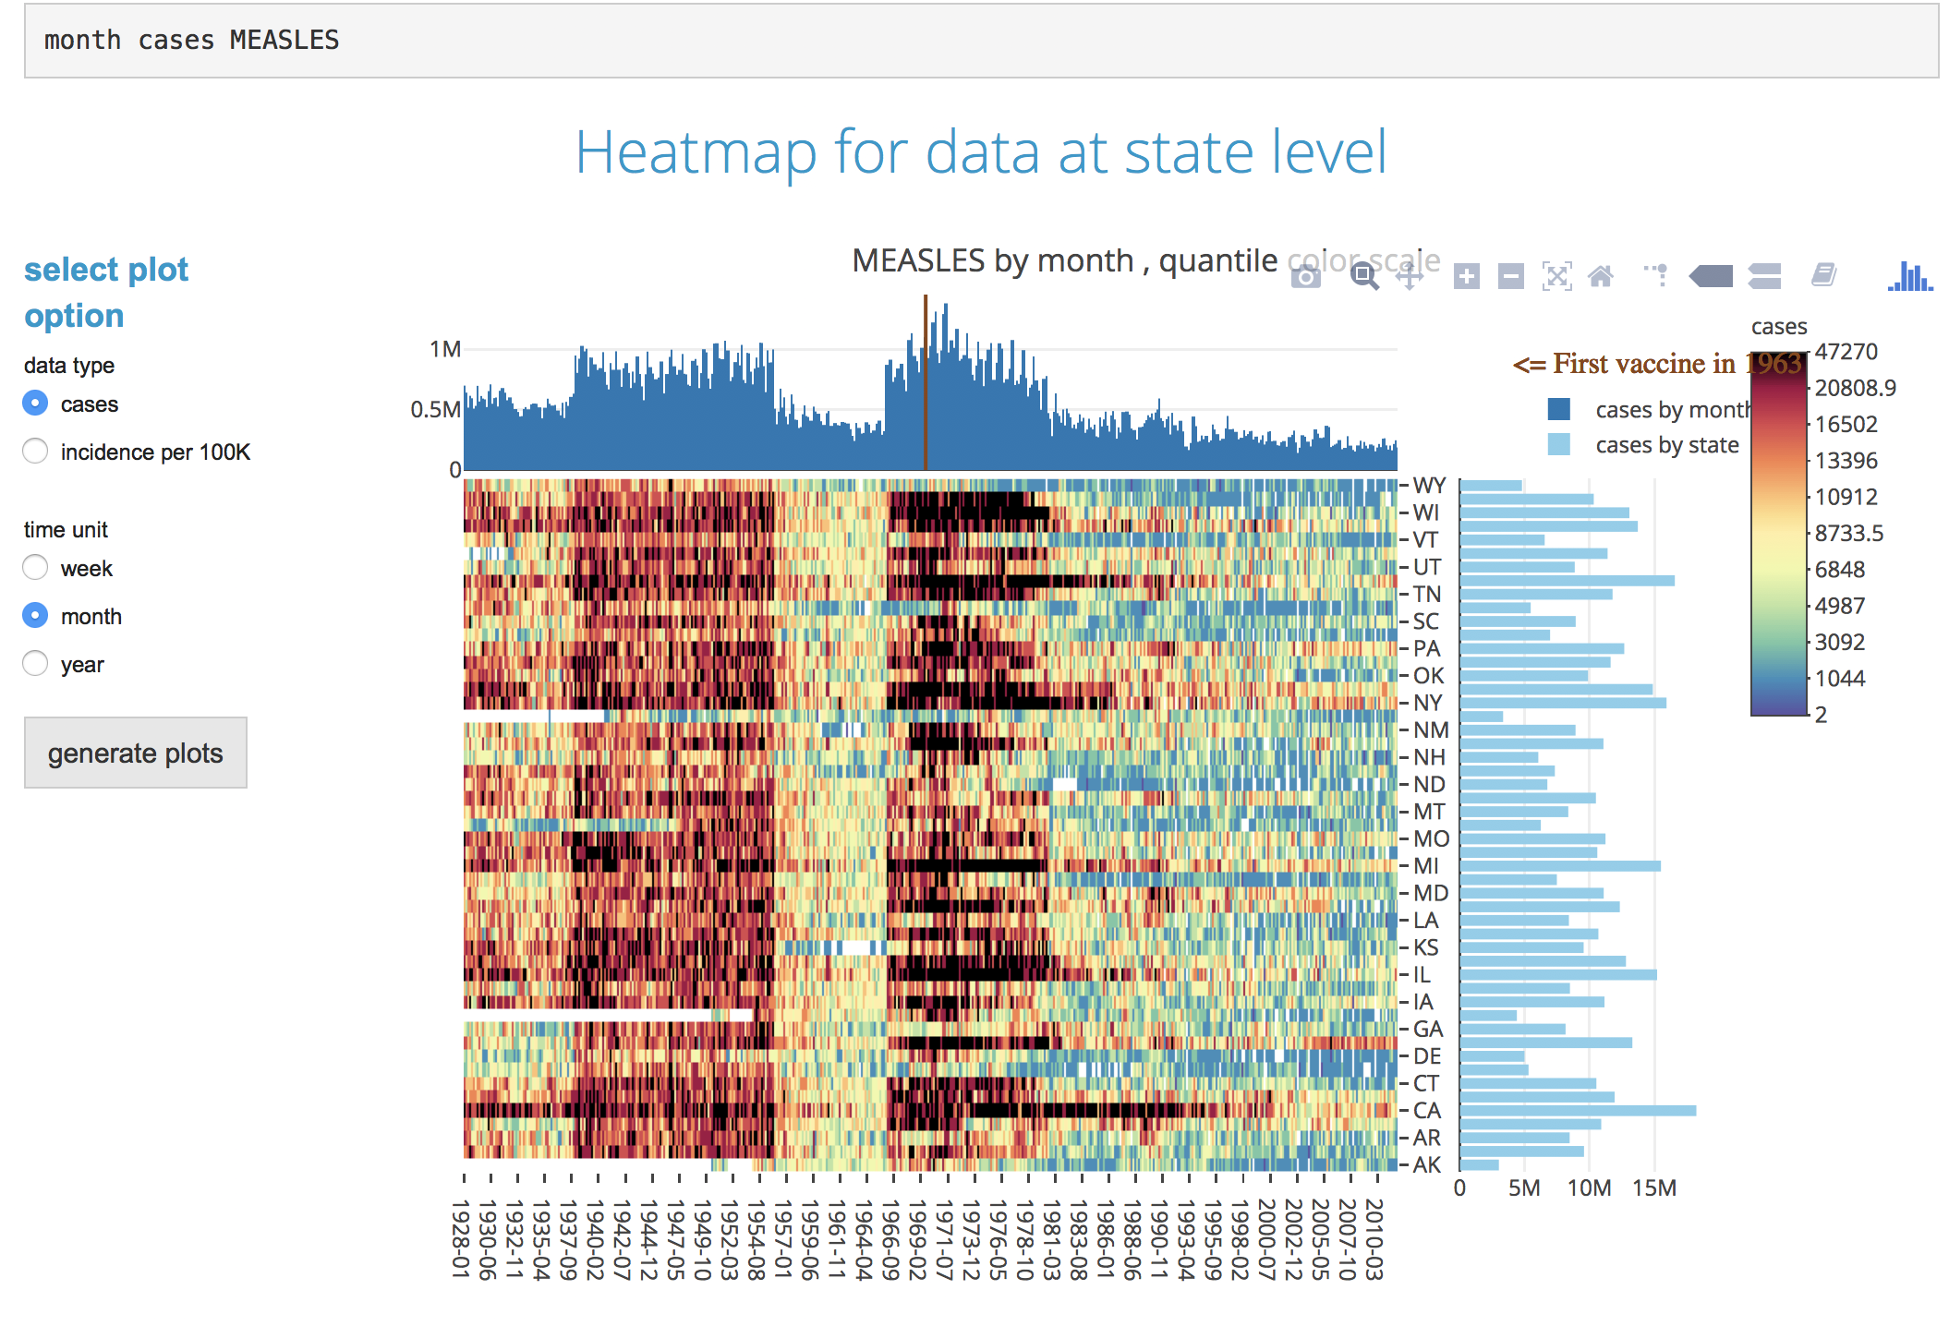Select incidence per 100K option
The width and height of the screenshot is (1949, 1326).
35,452
